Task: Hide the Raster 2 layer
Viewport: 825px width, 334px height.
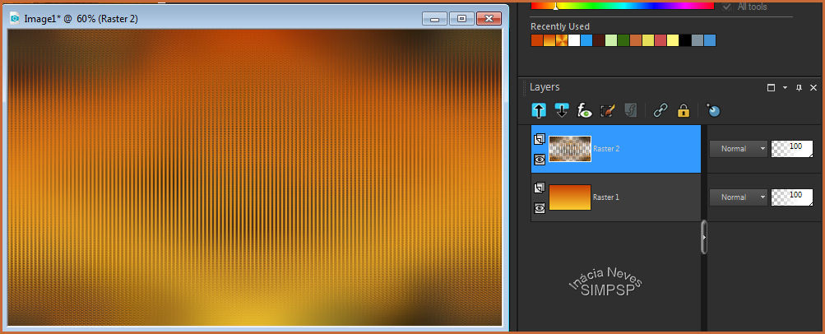Action: point(540,160)
